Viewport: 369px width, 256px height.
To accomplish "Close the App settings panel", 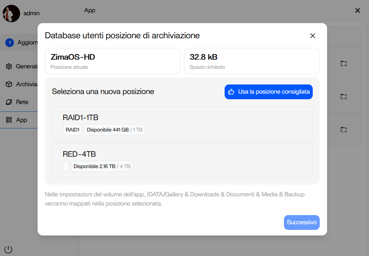I will click(x=357, y=10).
